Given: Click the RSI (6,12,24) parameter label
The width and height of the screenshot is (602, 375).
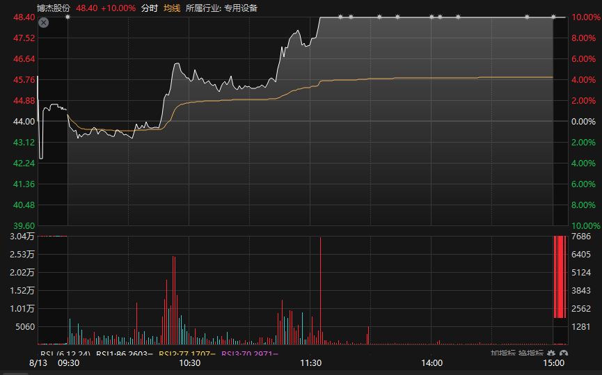Looking at the screenshot, I should click(x=65, y=353).
